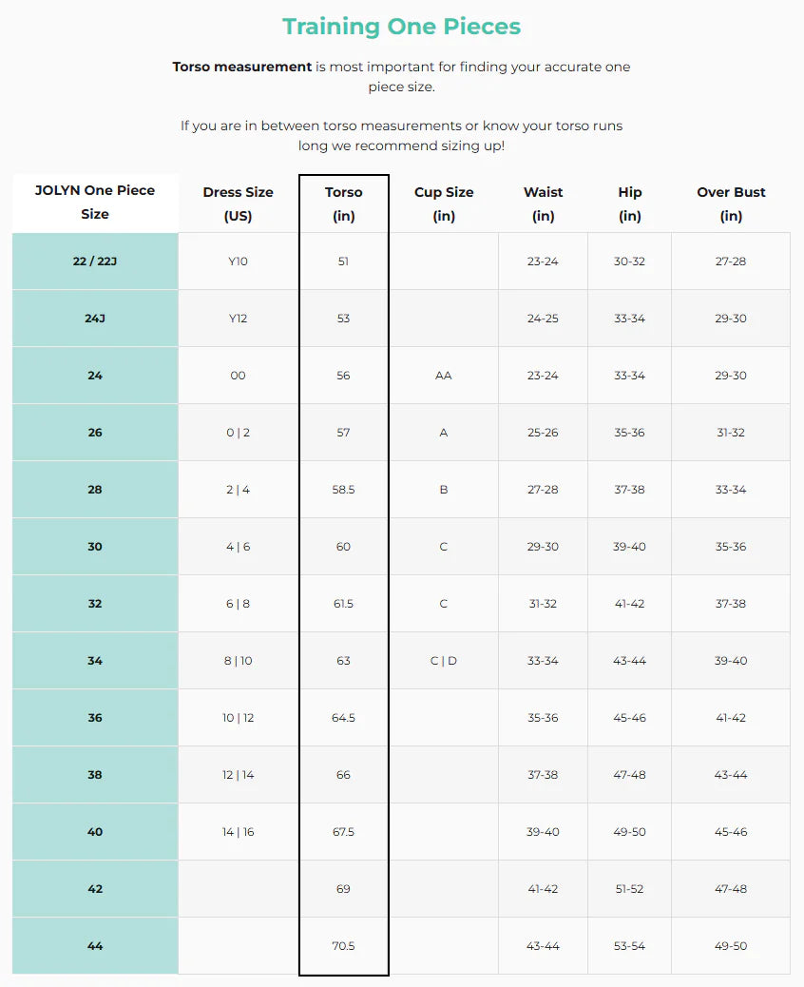Click the 58.5 torso measurement cell

point(343,490)
